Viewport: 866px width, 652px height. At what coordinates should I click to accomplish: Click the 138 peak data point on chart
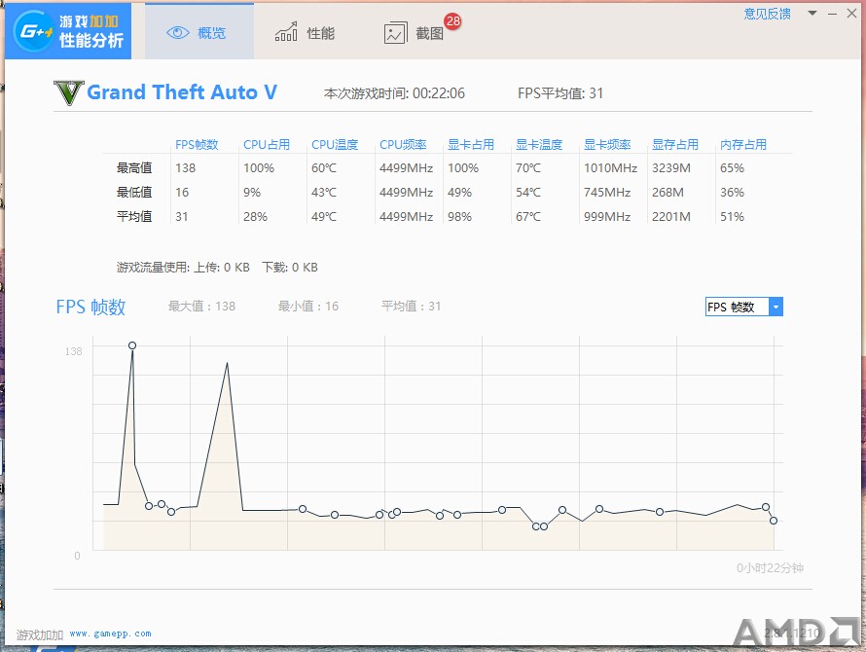[x=132, y=345]
